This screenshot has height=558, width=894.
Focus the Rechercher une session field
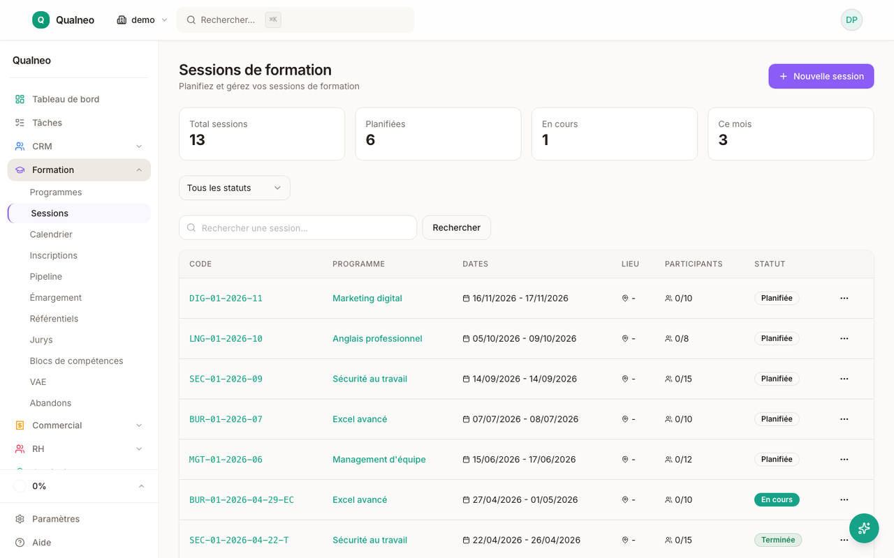tap(298, 227)
